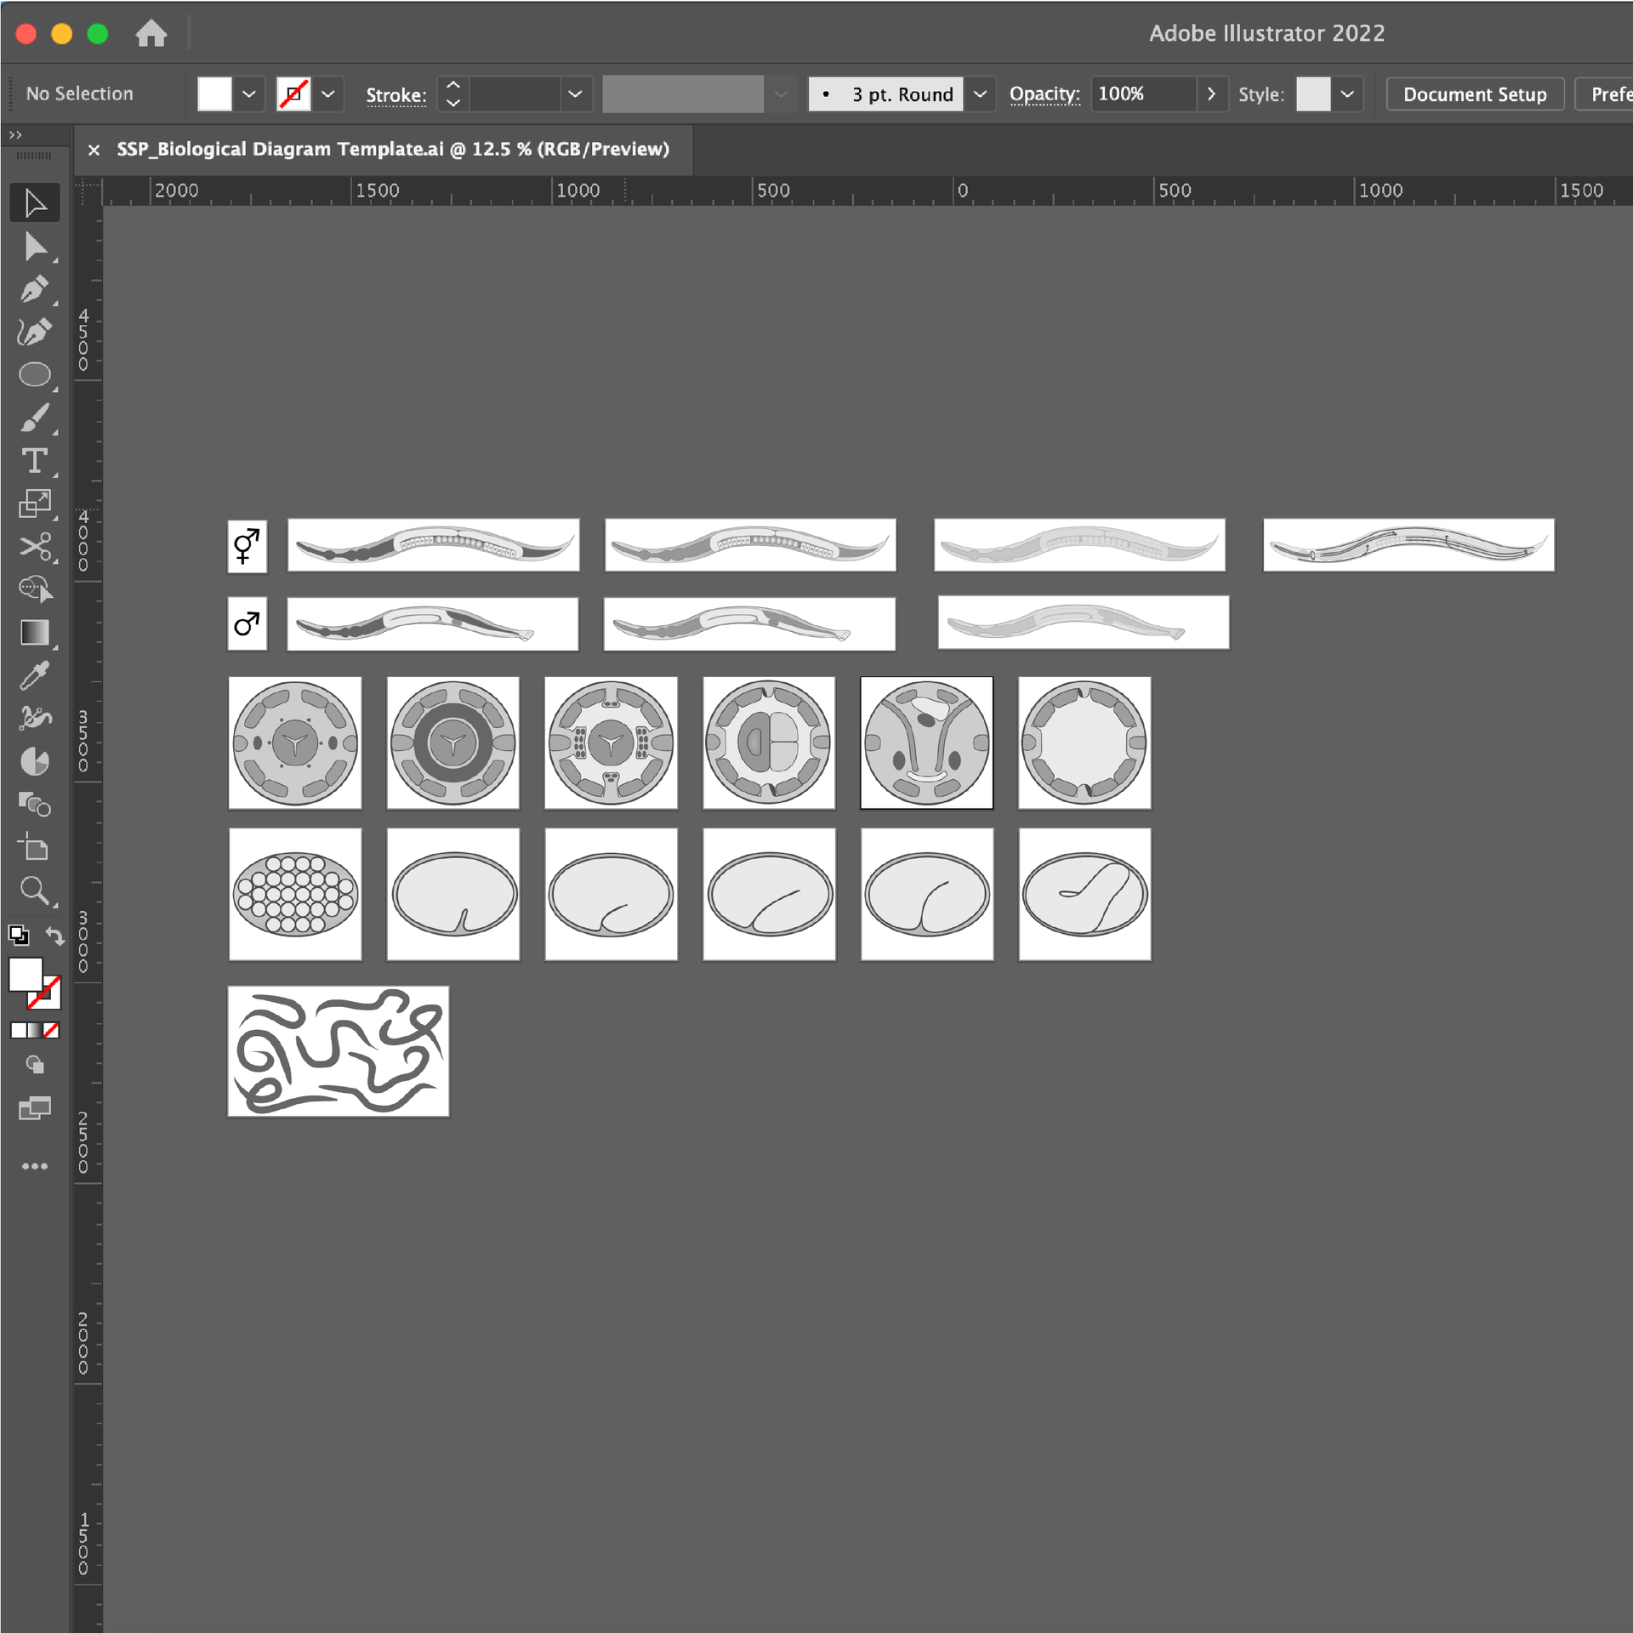This screenshot has width=1633, height=1633.
Task: Select the Paintbrush tool
Action: click(x=35, y=418)
